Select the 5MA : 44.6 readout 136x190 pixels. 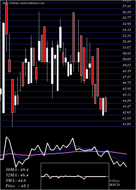16,180
